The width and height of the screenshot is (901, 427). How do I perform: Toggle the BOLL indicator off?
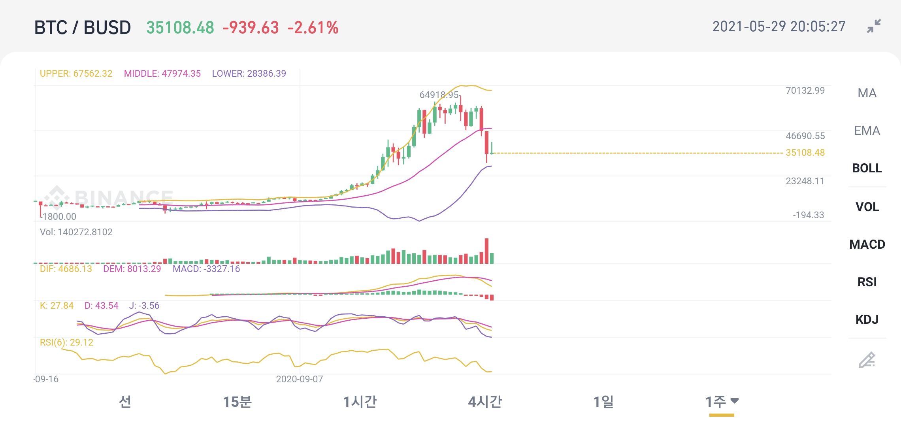click(867, 168)
